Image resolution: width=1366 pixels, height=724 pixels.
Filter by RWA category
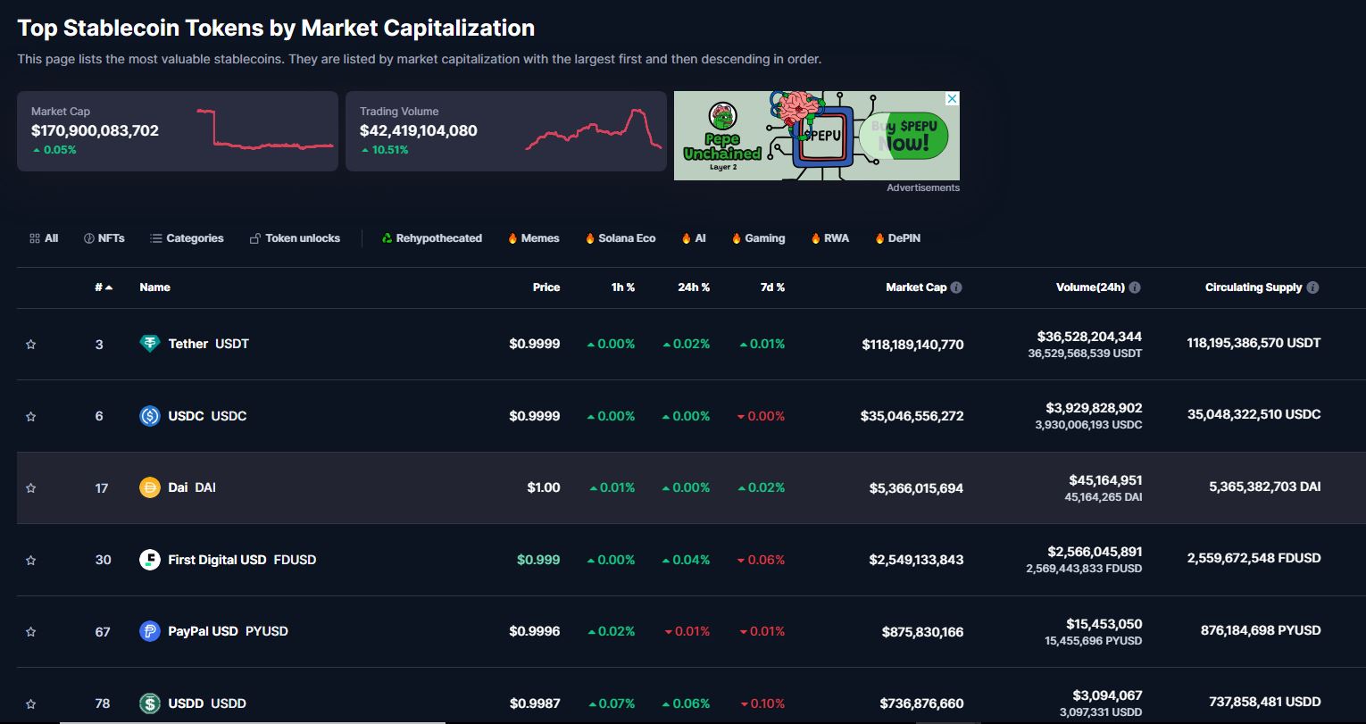click(x=830, y=238)
